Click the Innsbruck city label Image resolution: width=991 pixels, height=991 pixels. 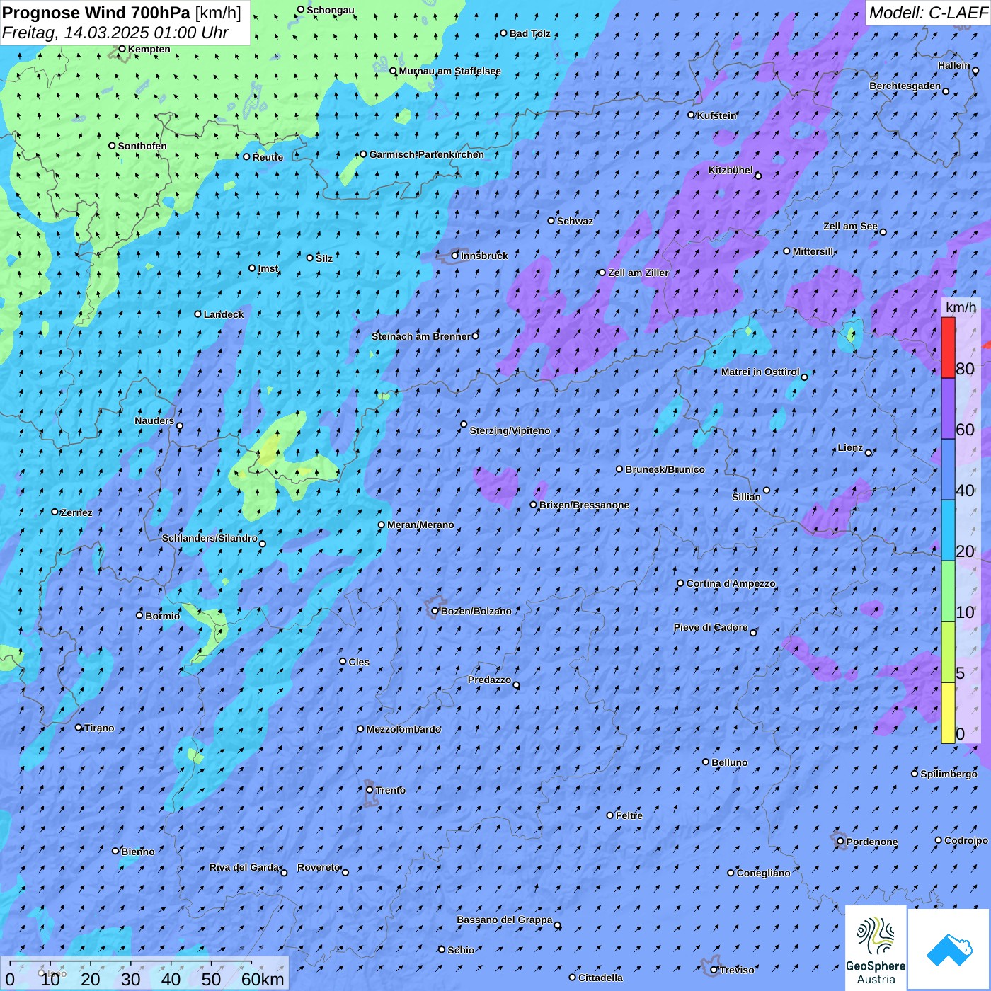[x=484, y=256]
